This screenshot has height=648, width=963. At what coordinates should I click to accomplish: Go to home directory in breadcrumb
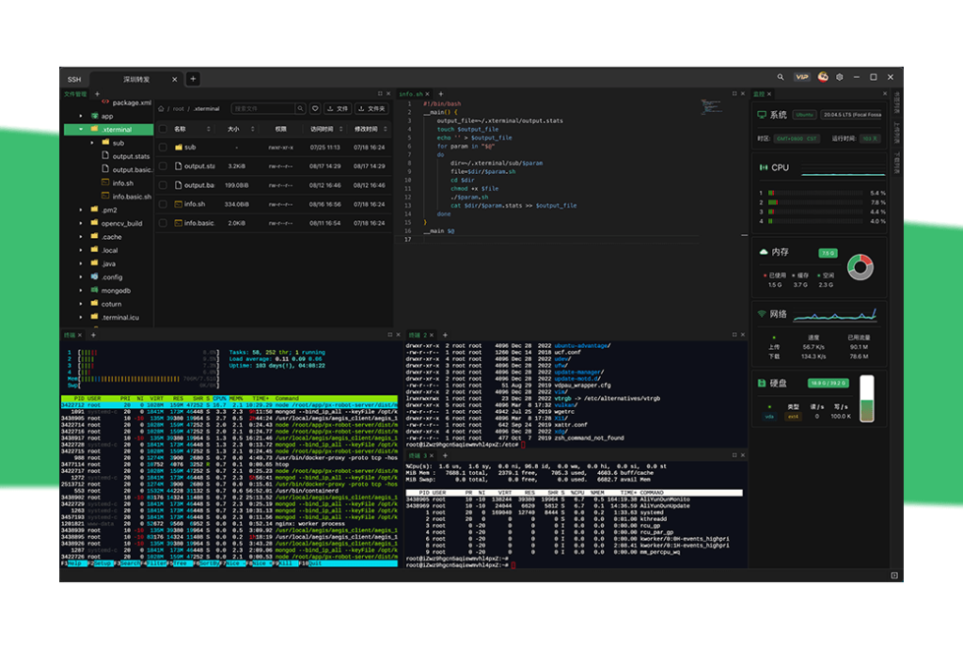[x=161, y=109]
